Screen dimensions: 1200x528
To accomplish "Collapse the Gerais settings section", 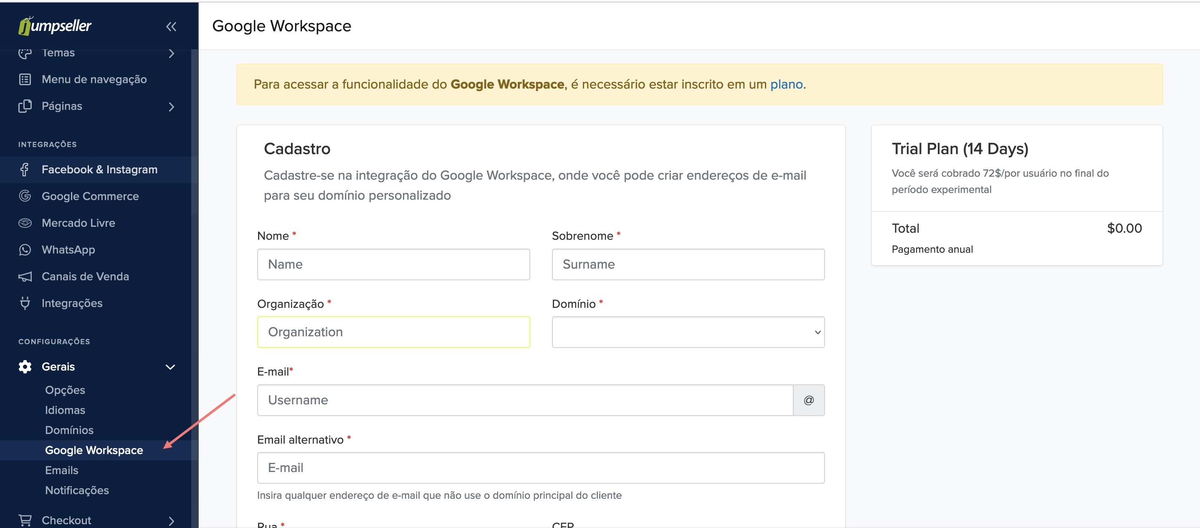I will click(x=170, y=367).
